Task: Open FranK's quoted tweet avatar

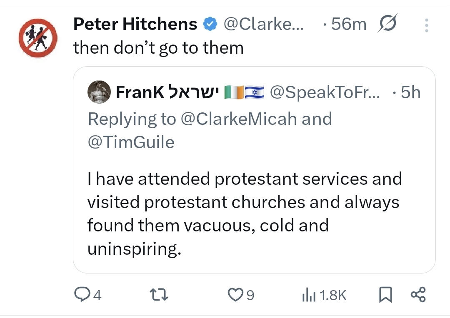Action: tap(99, 92)
